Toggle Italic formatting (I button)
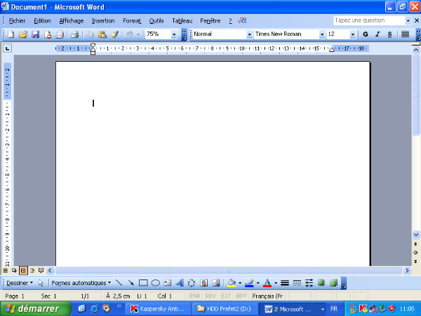The width and height of the screenshot is (421, 316). click(x=377, y=34)
